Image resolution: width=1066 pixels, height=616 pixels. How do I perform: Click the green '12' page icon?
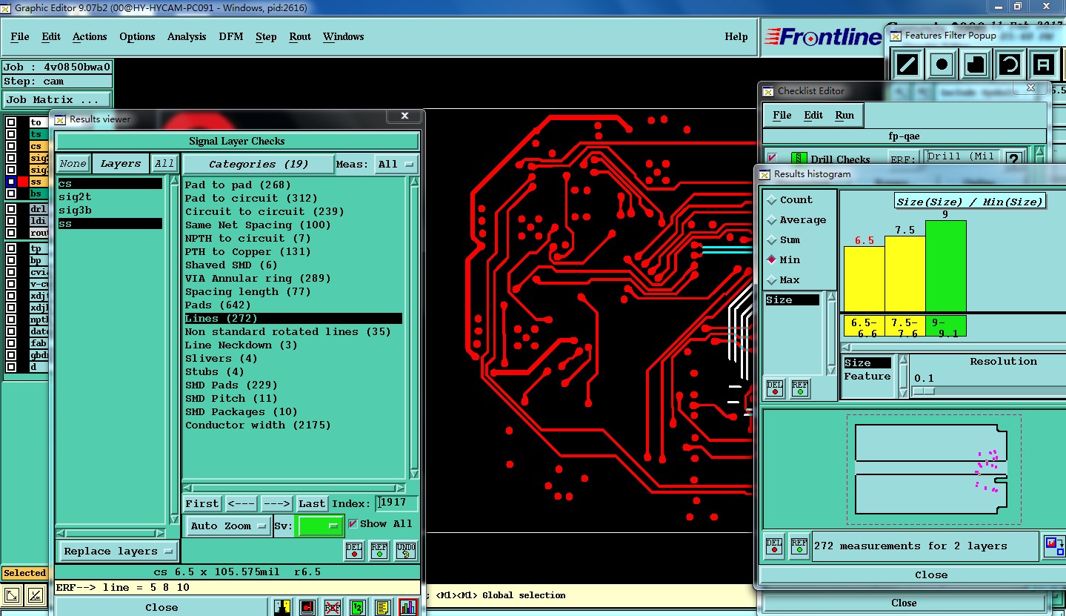coord(358,607)
